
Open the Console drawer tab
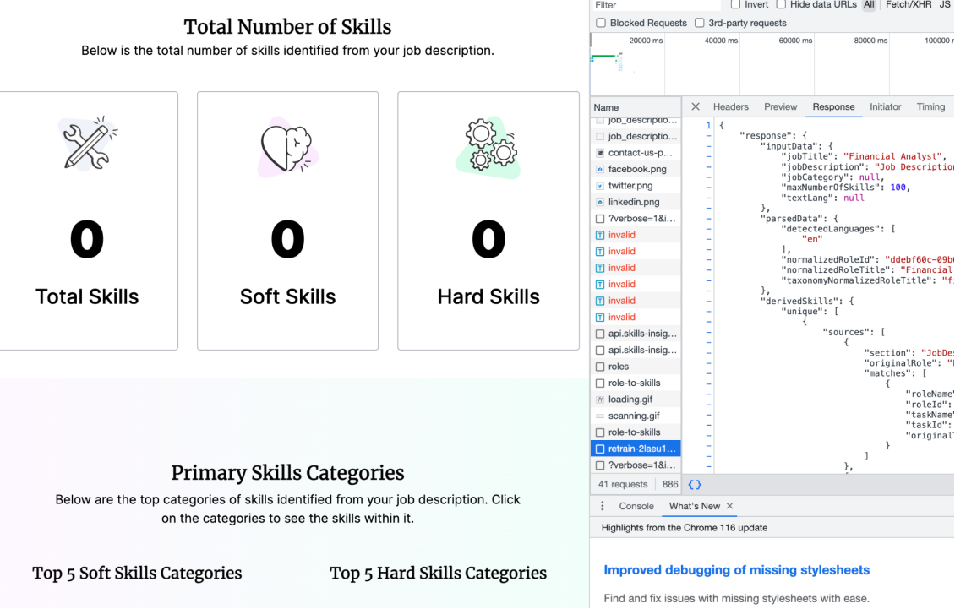pos(636,506)
